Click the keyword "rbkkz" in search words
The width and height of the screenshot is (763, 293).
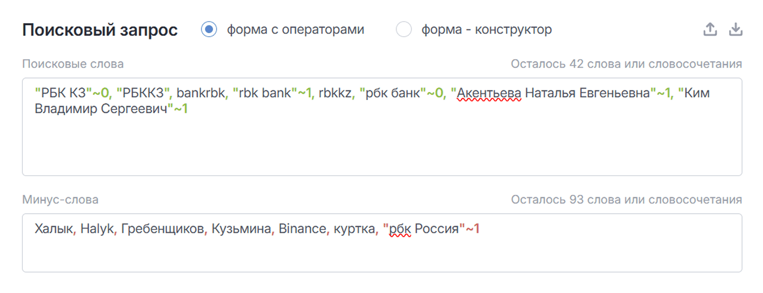click(336, 92)
